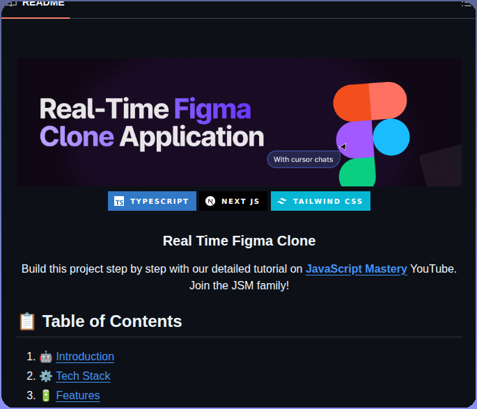Click the Tailwind CSS badge

point(320,201)
